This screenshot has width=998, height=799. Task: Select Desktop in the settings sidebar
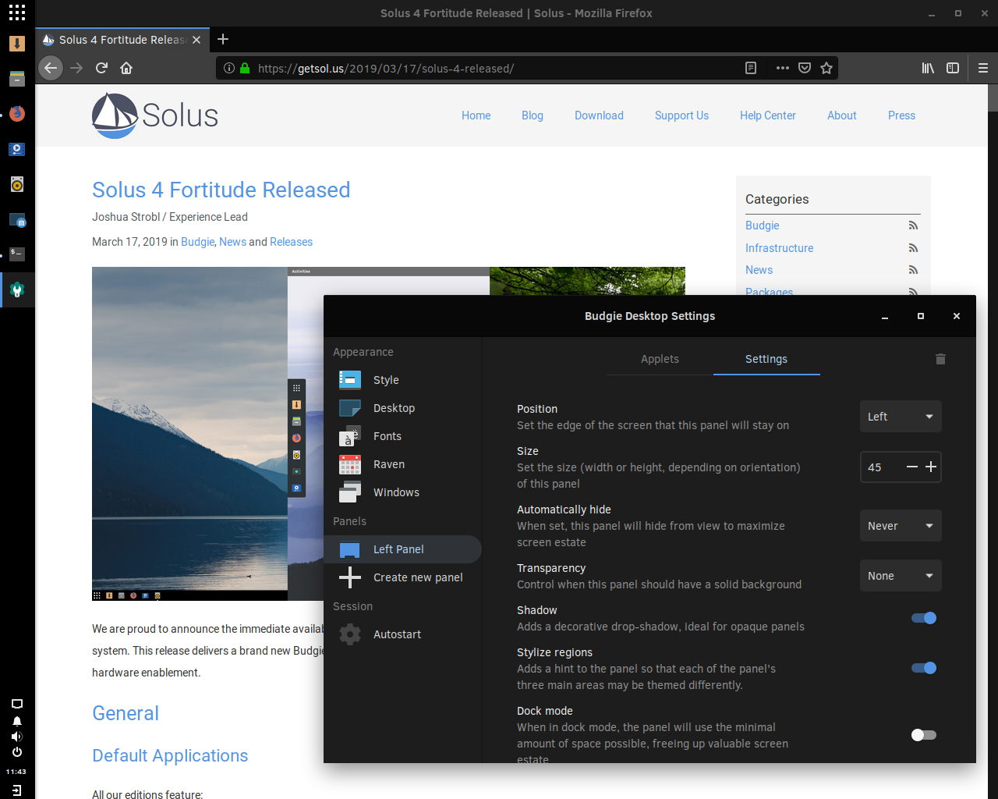pyautogui.click(x=402, y=408)
